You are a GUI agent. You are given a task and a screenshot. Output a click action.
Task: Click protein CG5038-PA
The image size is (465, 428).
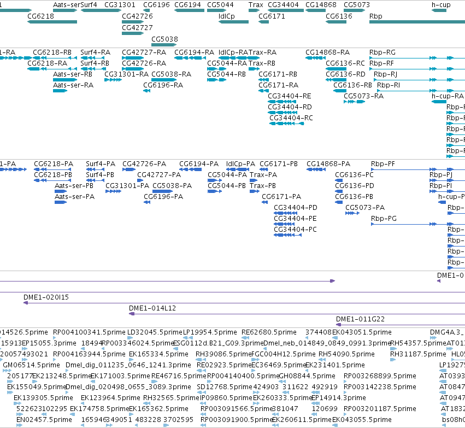pos(162,191)
